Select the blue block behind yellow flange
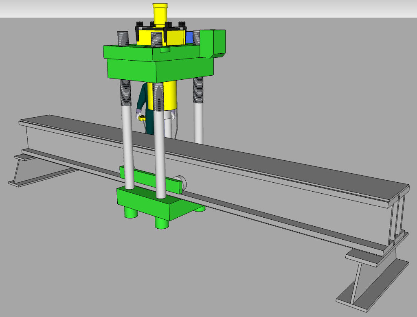The width and height of the screenshot is (417, 317). pos(189,37)
